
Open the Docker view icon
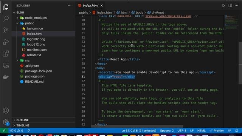6,77
